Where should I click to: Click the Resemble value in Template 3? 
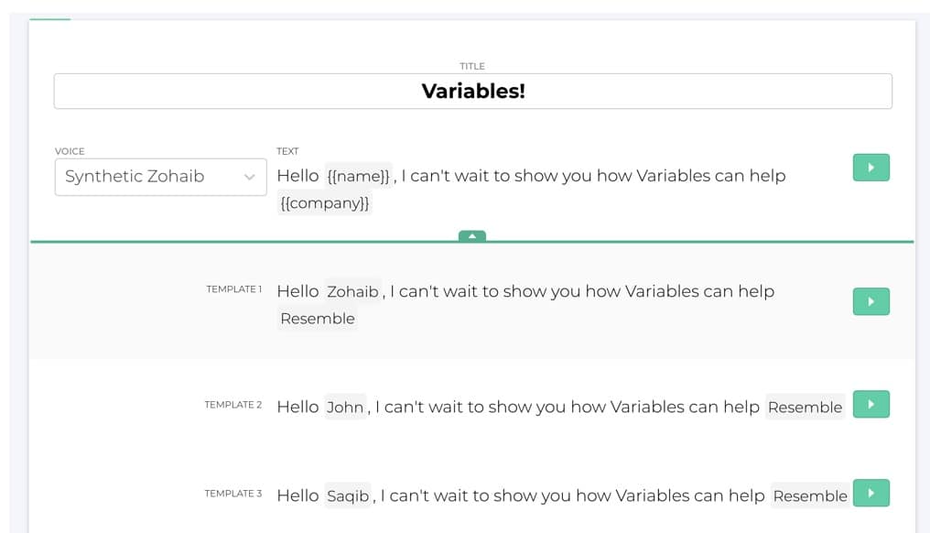coord(810,495)
